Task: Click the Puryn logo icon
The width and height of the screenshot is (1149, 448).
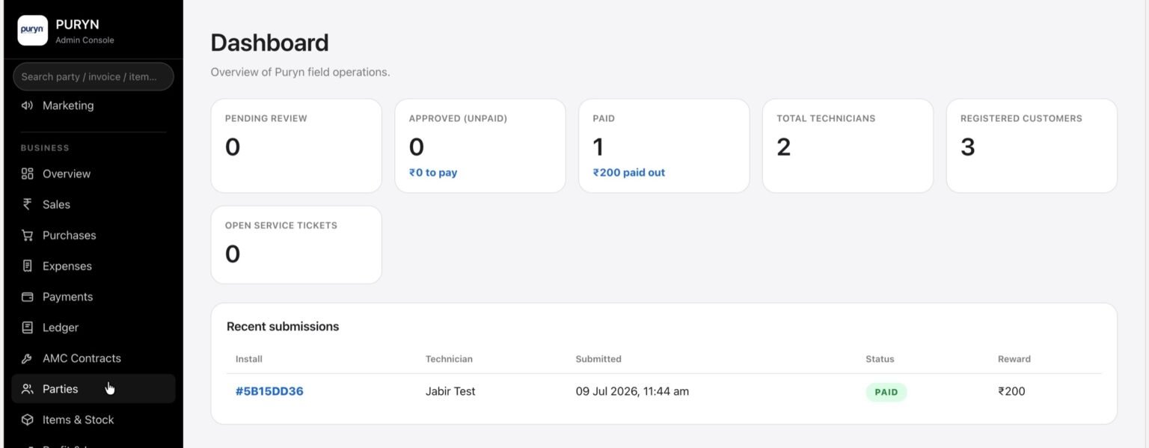Action: [x=32, y=30]
